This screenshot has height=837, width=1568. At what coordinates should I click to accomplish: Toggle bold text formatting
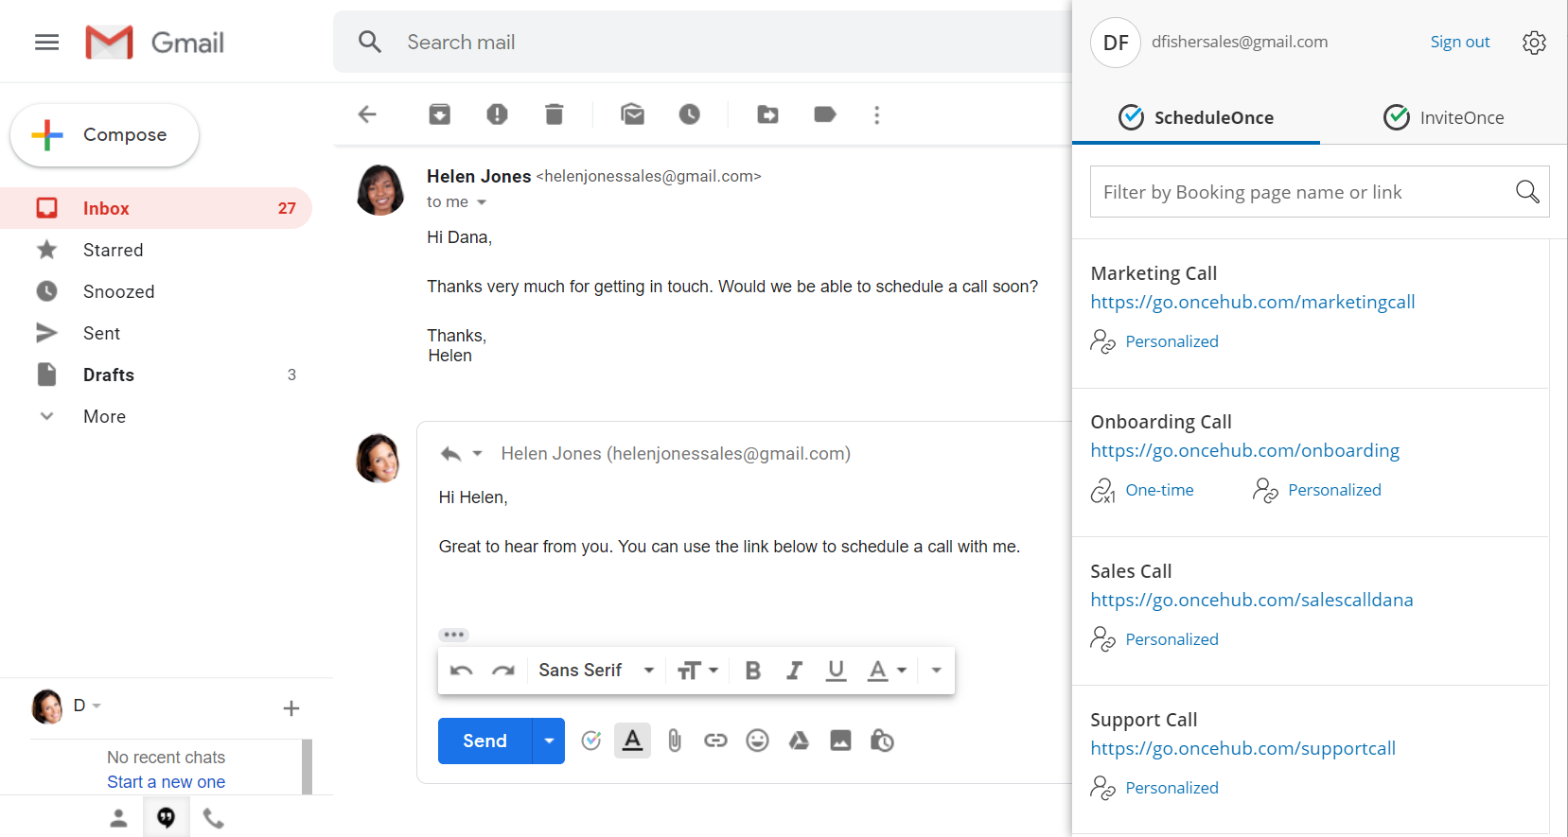click(x=753, y=671)
